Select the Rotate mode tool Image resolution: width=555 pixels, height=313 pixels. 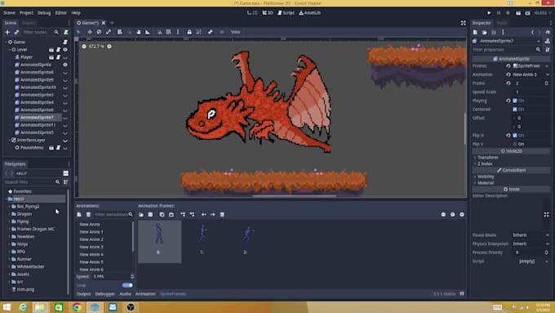click(x=99, y=32)
